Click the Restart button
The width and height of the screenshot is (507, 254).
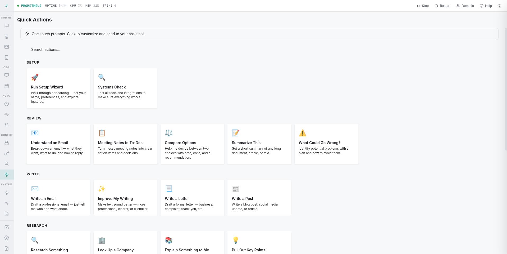click(x=442, y=6)
